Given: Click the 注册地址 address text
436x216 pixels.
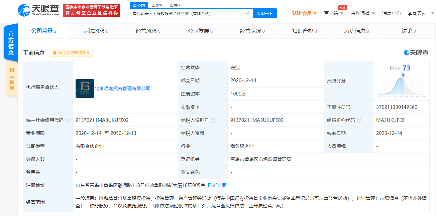Looking at the screenshot, I should click(140, 185).
